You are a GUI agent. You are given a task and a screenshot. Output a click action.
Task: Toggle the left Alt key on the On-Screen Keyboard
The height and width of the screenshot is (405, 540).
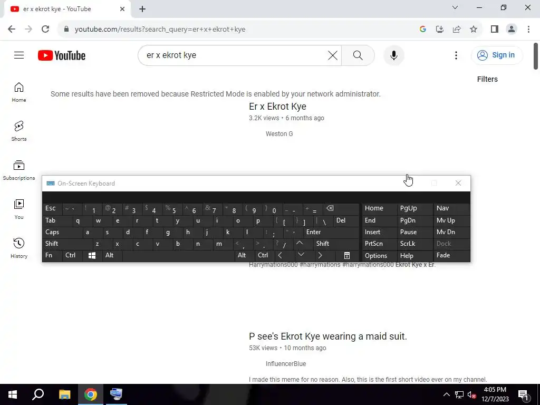coord(112,256)
